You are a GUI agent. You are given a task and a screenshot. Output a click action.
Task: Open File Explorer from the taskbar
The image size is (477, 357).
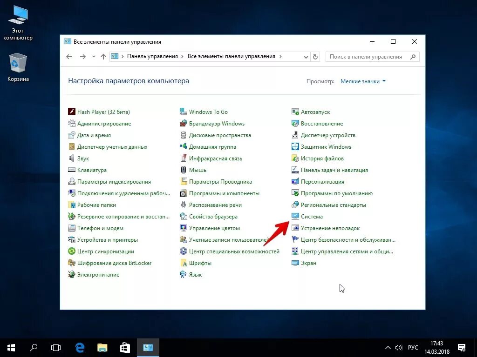point(102,348)
